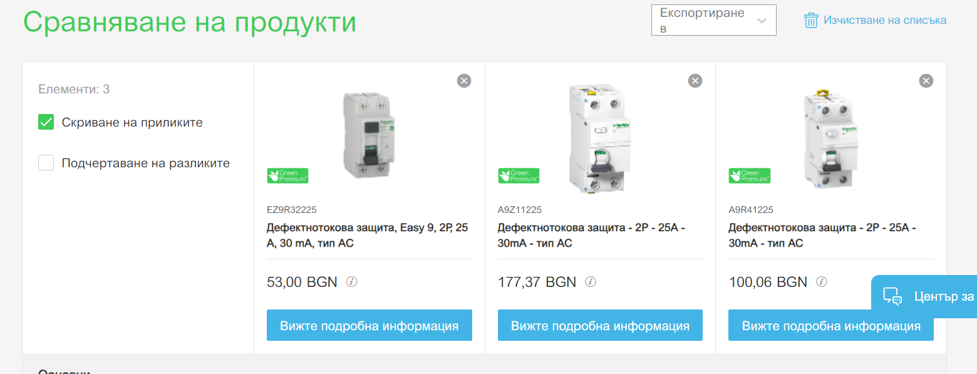The width and height of the screenshot is (977, 374).
Task: Click Green Premium badge on A9Z11225
Action: coord(519,175)
